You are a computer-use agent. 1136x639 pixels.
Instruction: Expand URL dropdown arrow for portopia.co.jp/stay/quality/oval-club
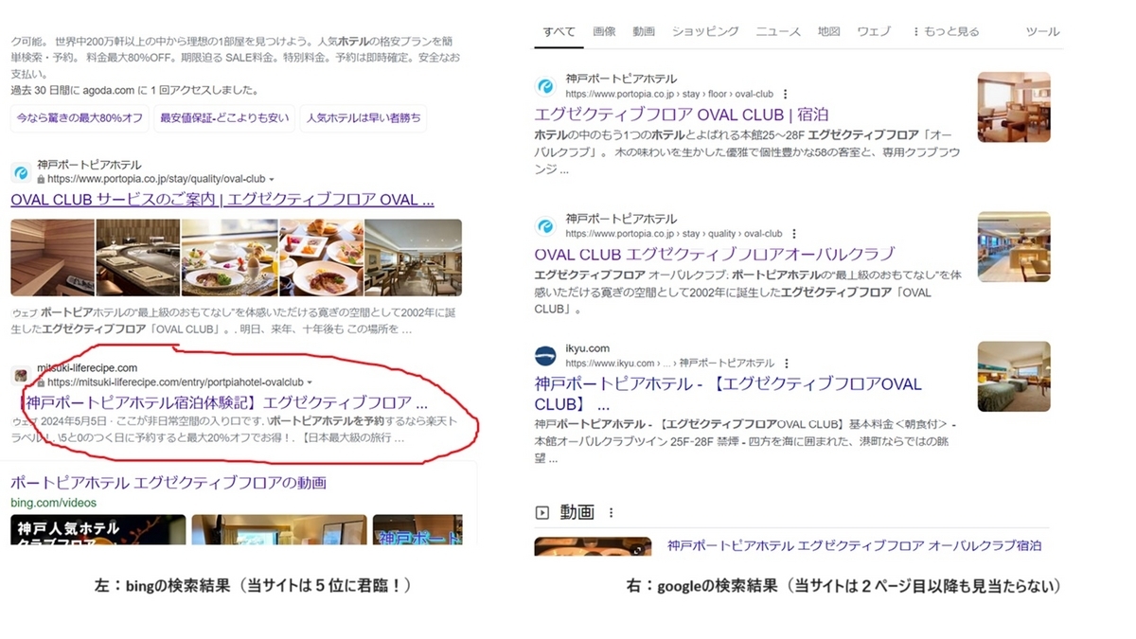(x=272, y=179)
